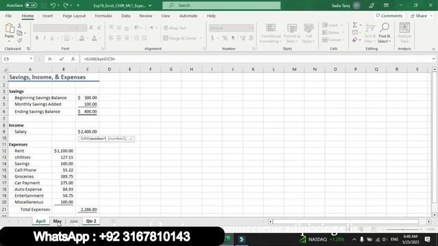Click the Comments button
Viewport: 438px width, 246px height.
click(389, 16)
